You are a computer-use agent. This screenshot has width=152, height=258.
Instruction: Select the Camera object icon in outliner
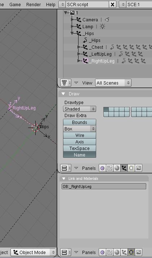coord(79,20)
